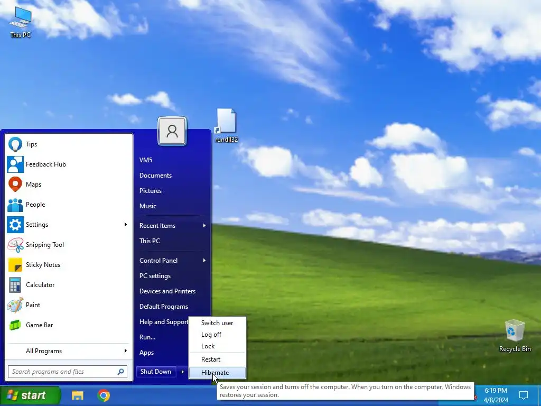Open Music from the start menu
Screen dimensions: 541x406
148,206
